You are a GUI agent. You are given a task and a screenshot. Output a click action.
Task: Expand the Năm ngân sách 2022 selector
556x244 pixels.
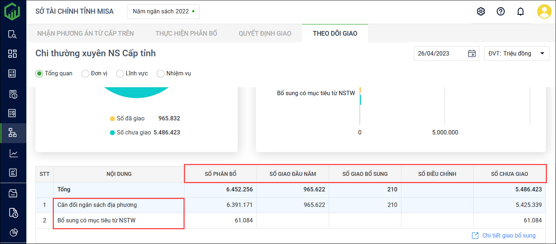[x=163, y=12]
